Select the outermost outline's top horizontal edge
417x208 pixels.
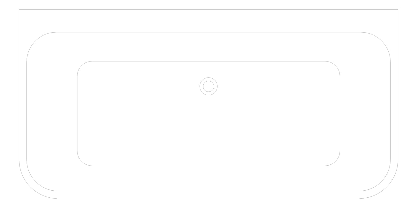[209, 9]
